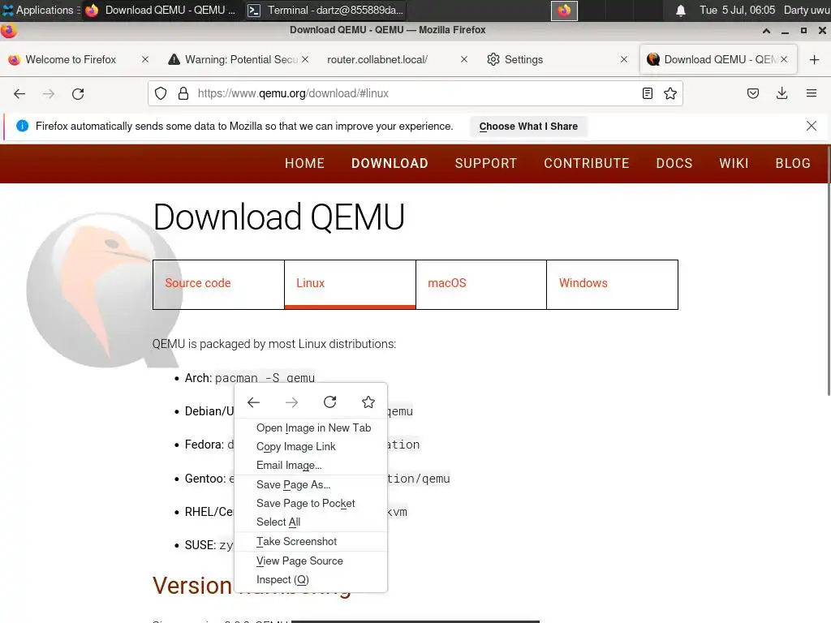This screenshot has width=831, height=623.
Task: Click the Firefox icon in panel tray
Action: [565, 11]
